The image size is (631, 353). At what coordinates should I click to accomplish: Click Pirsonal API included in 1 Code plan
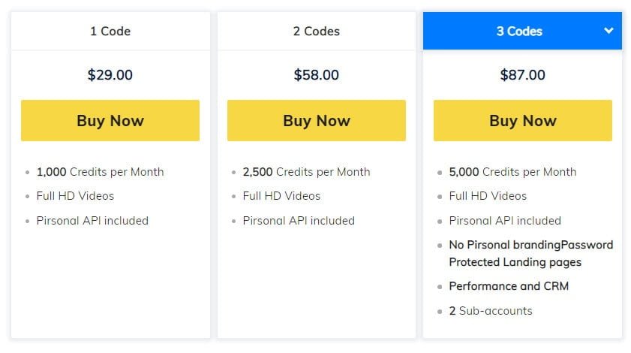tap(92, 221)
